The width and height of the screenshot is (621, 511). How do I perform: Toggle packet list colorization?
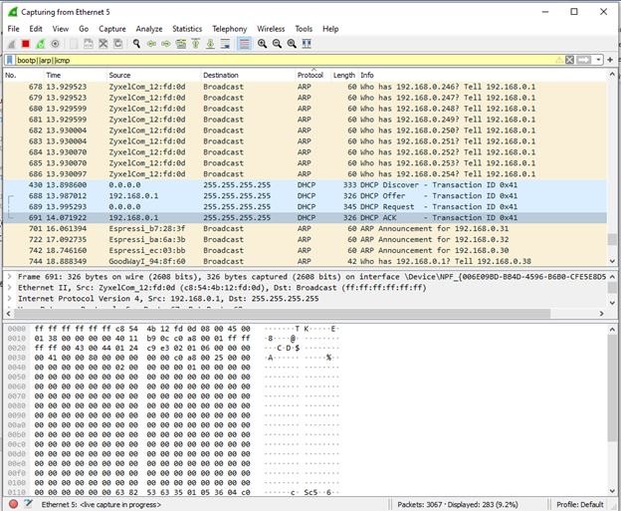tap(245, 44)
